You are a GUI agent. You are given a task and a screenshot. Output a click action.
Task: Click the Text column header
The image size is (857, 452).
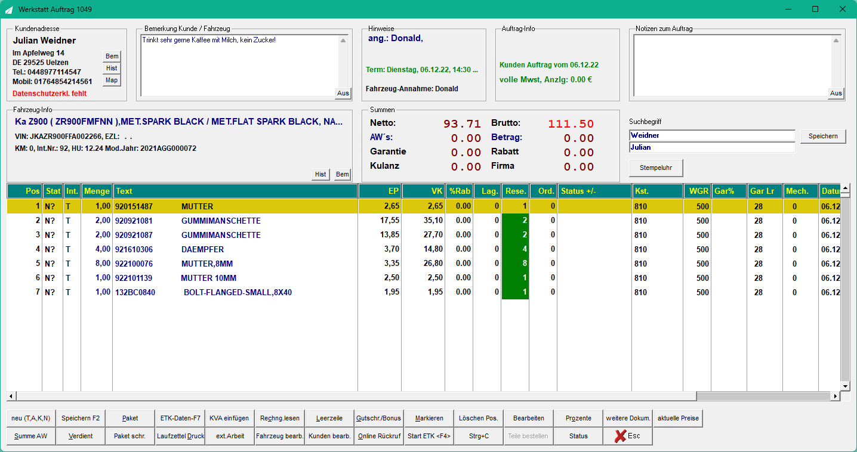click(236, 191)
